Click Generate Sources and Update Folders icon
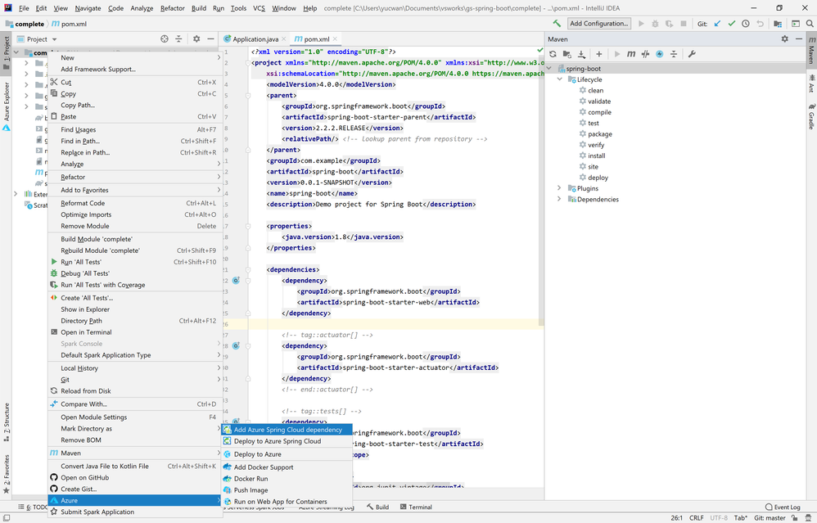 point(566,54)
